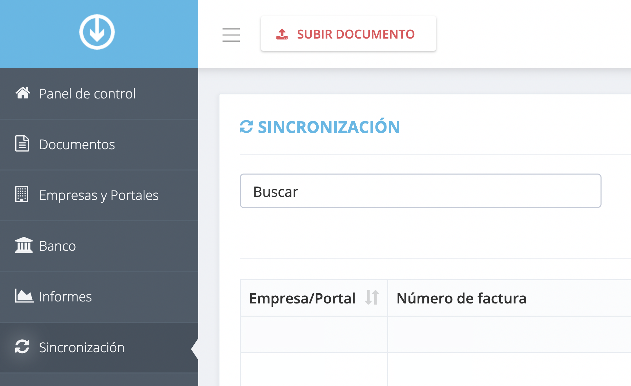631x386 pixels.
Task: Click the SINCRONIZACIÓN page title
Action: coord(329,127)
